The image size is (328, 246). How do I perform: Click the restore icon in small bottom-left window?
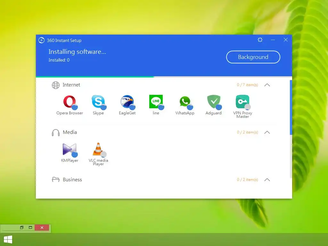(x=22, y=227)
